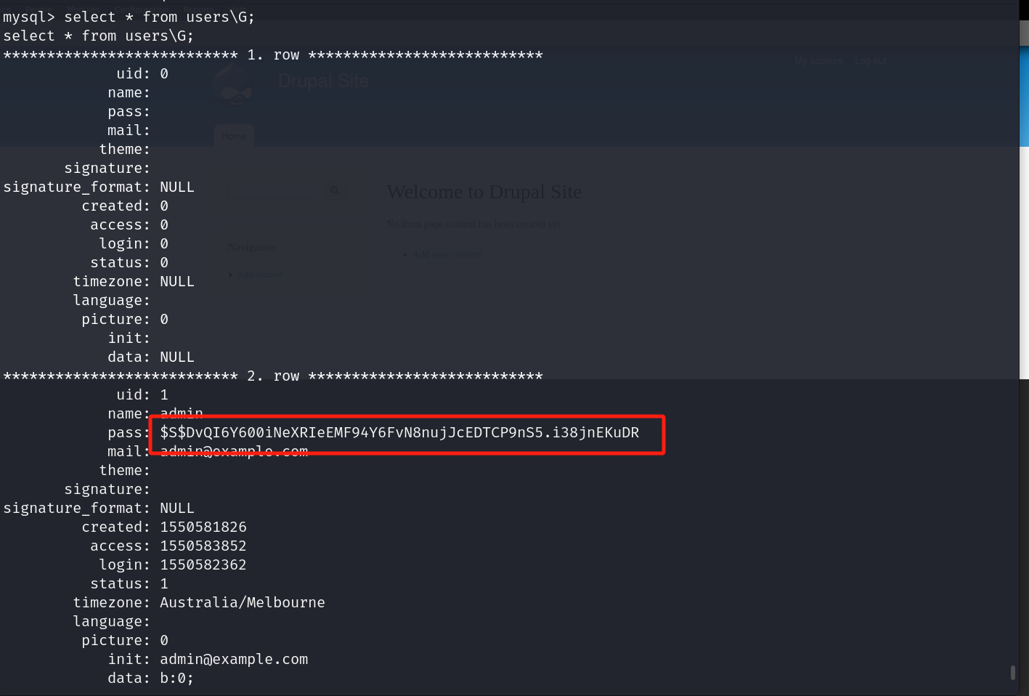
Task: Click inside the site search input field
Action: (274, 191)
